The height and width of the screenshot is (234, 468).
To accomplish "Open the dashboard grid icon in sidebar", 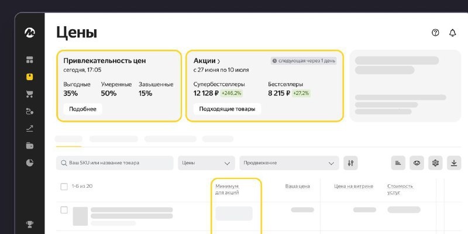I will (x=30, y=60).
